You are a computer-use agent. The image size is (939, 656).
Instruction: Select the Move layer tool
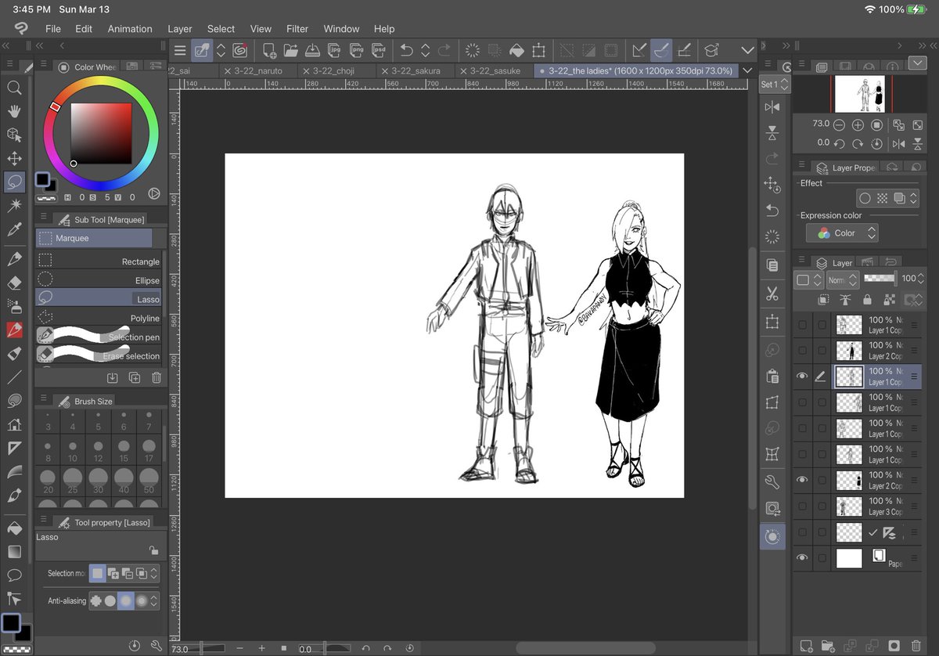click(x=14, y=158)
